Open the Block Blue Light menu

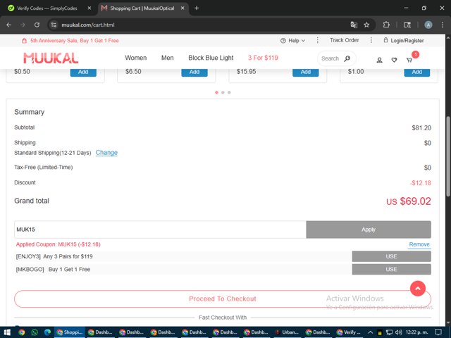tap(211, 58)
